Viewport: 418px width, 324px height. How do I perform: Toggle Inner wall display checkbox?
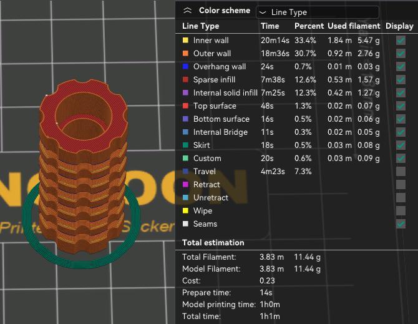coord(401,41)
